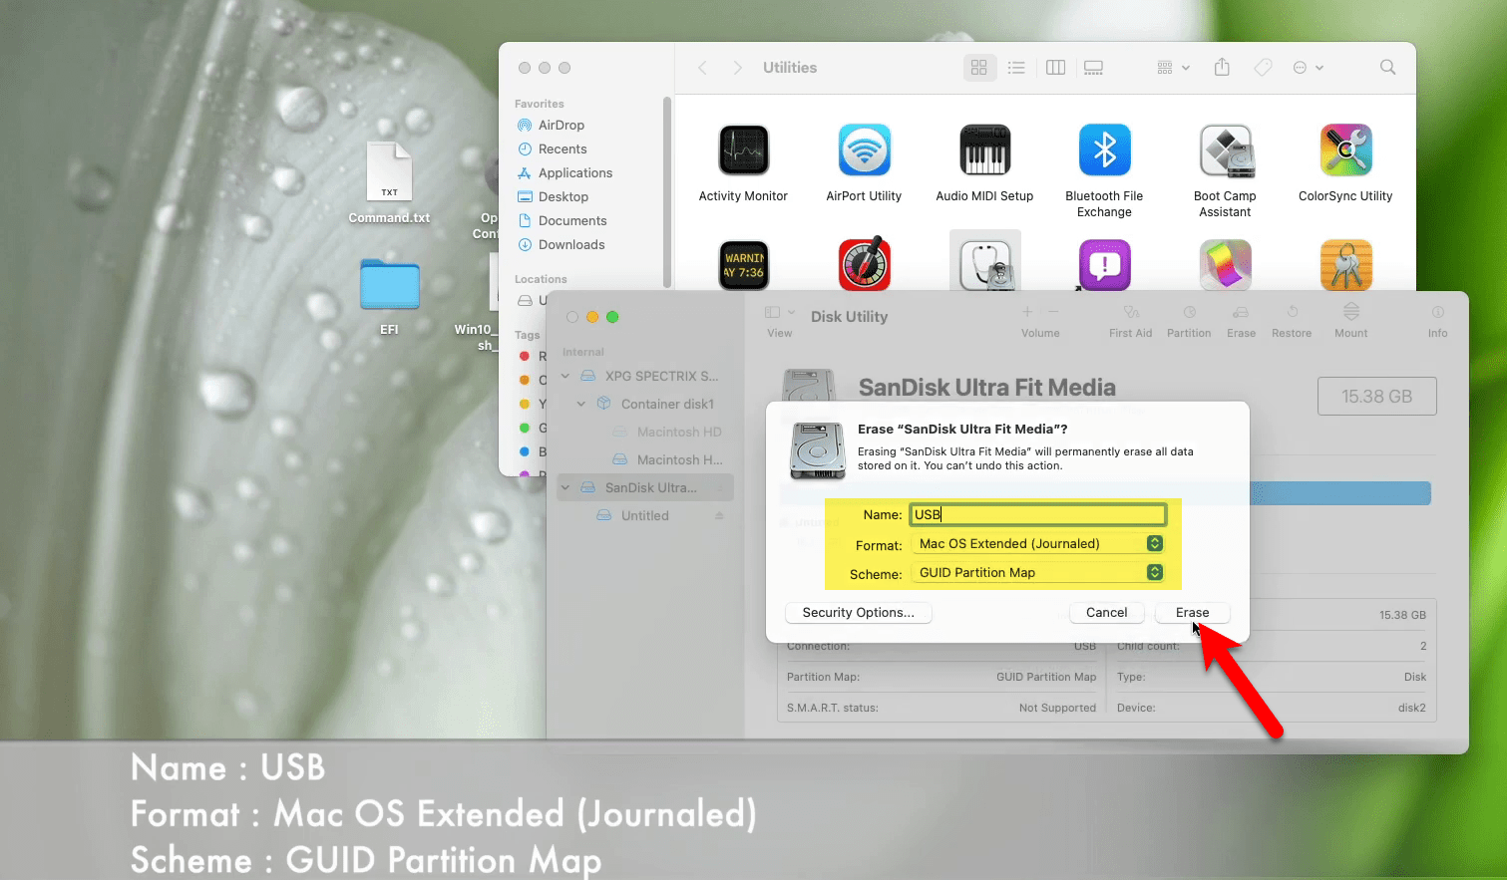Select Untitled volume in Disk Utility sidebar
1507x880 pixels.
645,515
